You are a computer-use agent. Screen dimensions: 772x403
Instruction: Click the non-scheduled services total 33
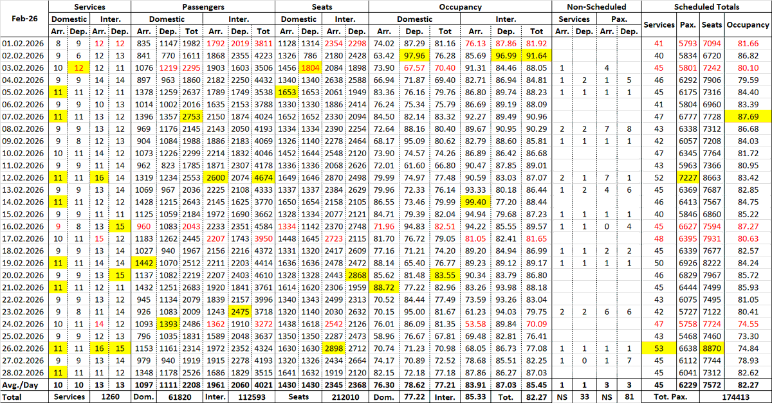click(x=584, y=397)
